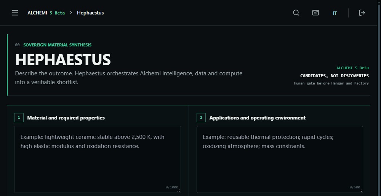381x196 pixels.
Task: Click the step 2 number badge
Action: [x=201, y=118]
